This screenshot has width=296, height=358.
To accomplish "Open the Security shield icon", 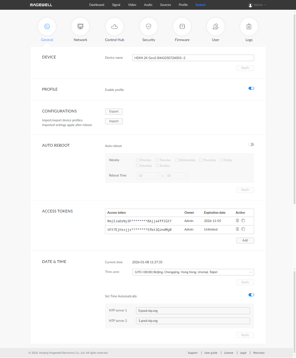I will click(149, 27).
